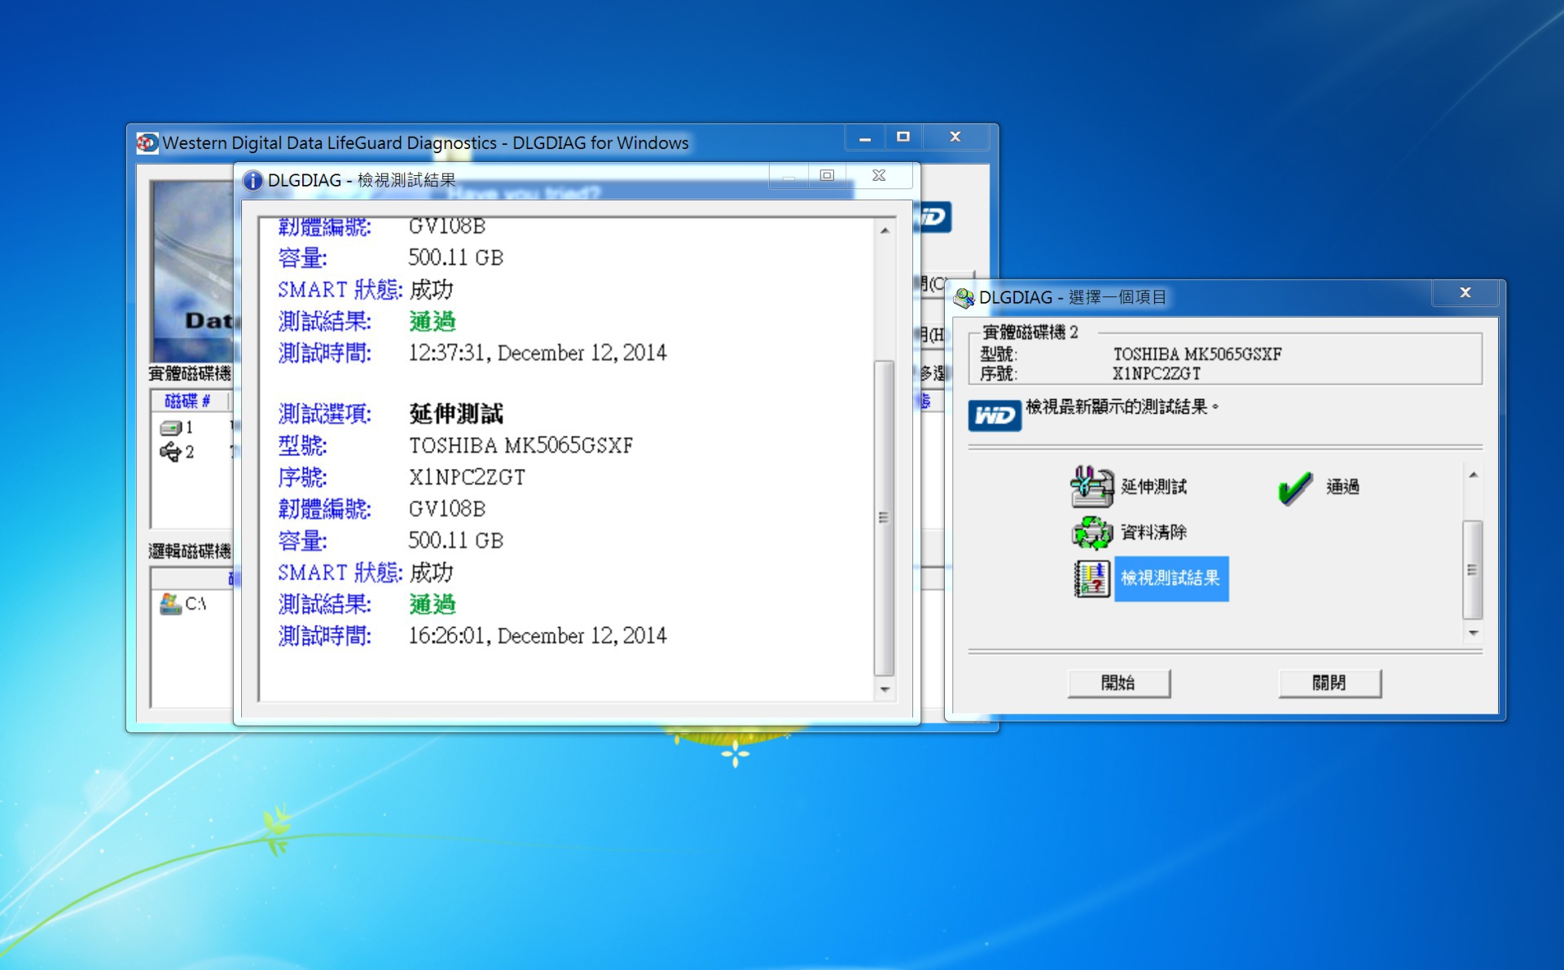1564x970 pixels.
Task: Maximize the Data LifeGuard main window
Action: [x=903, y=138]
